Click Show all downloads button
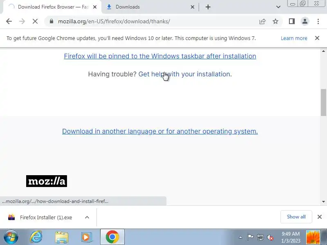This screenshot has height=245, width=327. 296,217
